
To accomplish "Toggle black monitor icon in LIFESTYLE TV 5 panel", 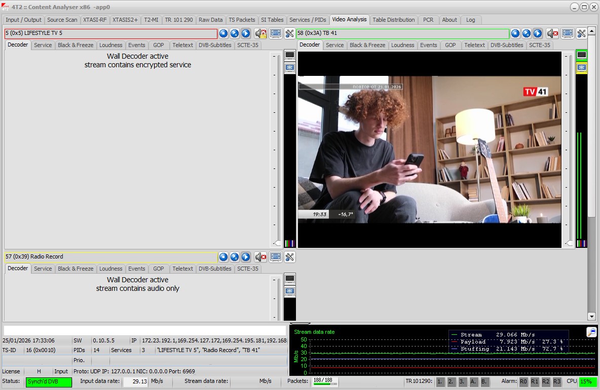I will tap(290, 55).
